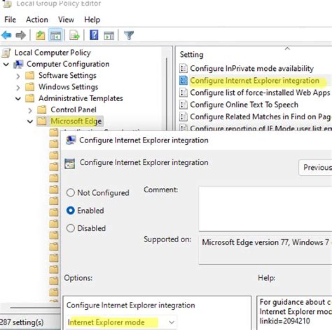Select Configure InPrivate mode availability setting

pyautogui.click(x=252, y=68)
